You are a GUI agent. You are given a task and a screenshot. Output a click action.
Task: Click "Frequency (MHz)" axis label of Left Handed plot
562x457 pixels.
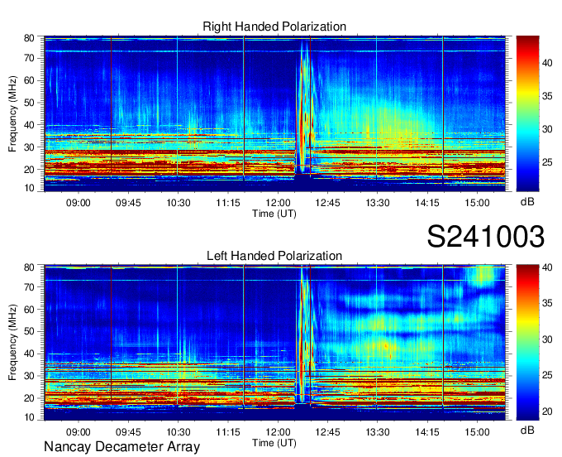click(x=12, y=343)
